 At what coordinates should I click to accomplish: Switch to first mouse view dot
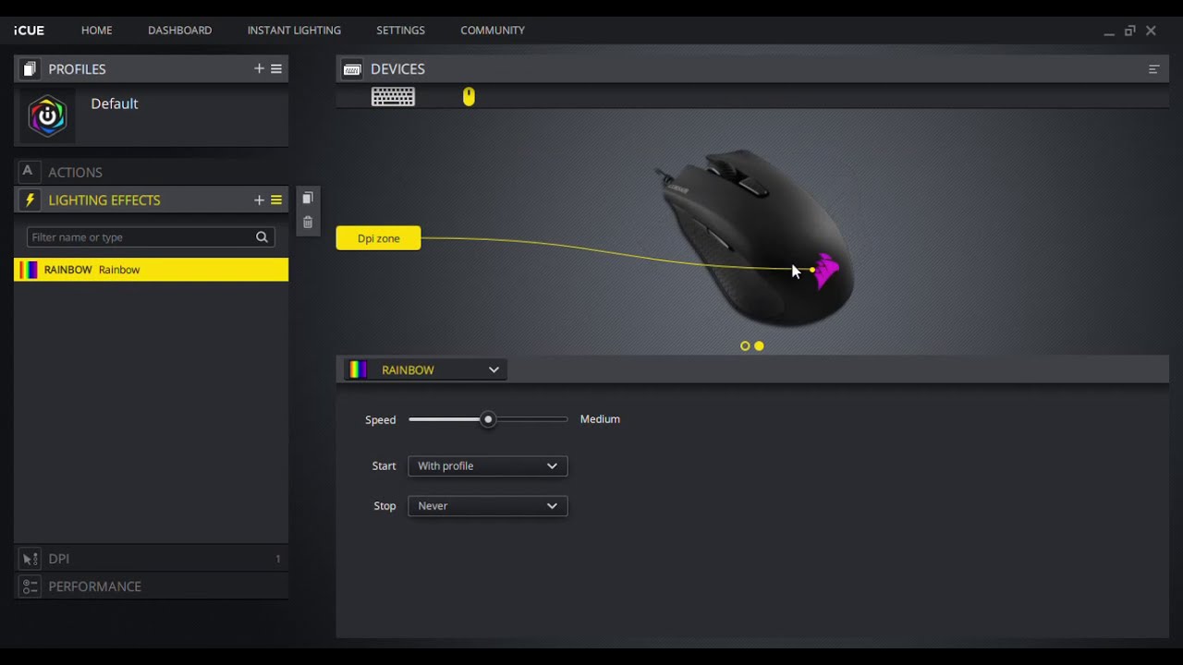pos(745,345)
